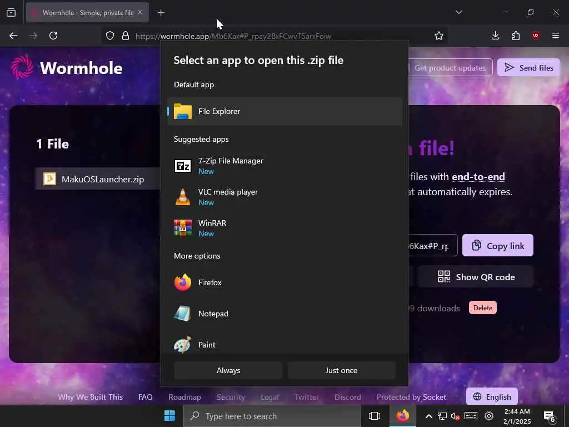Open the extensions puzzle icon
569x427 pixels.
pos(516,36)
